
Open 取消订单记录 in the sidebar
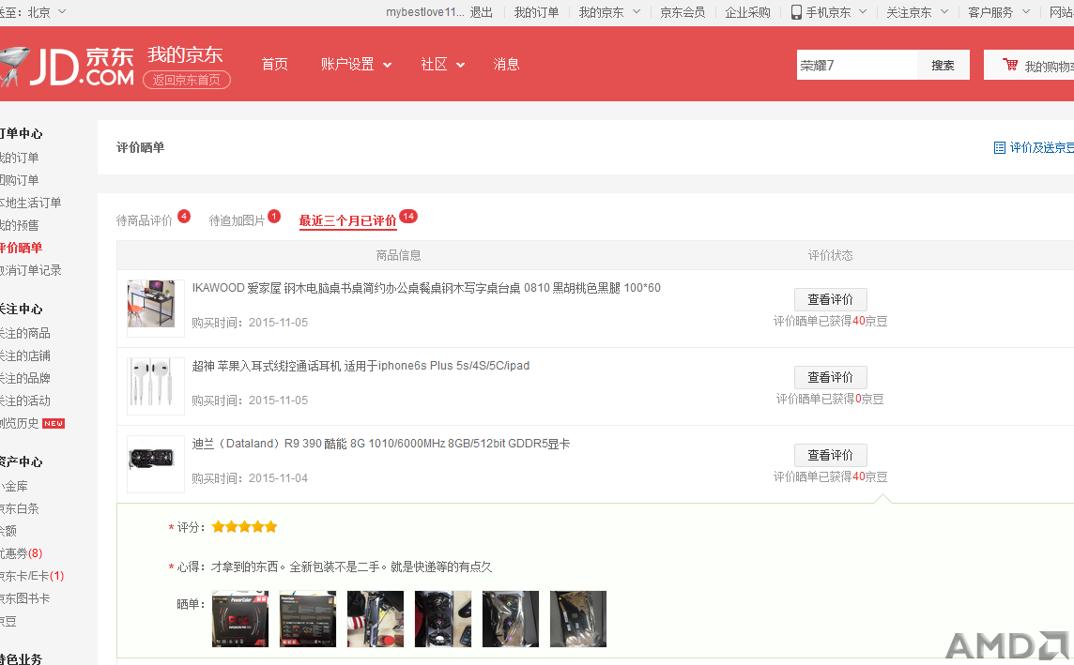coord(31,270)
